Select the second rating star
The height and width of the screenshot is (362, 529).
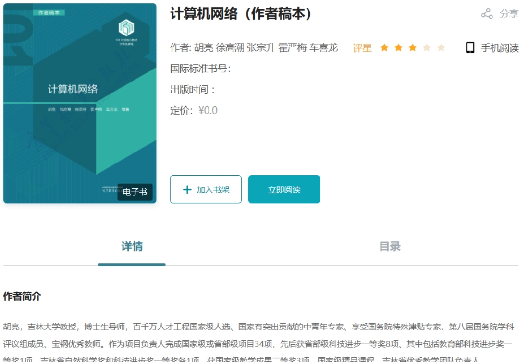pyautogui.click(x=398, y=47)
